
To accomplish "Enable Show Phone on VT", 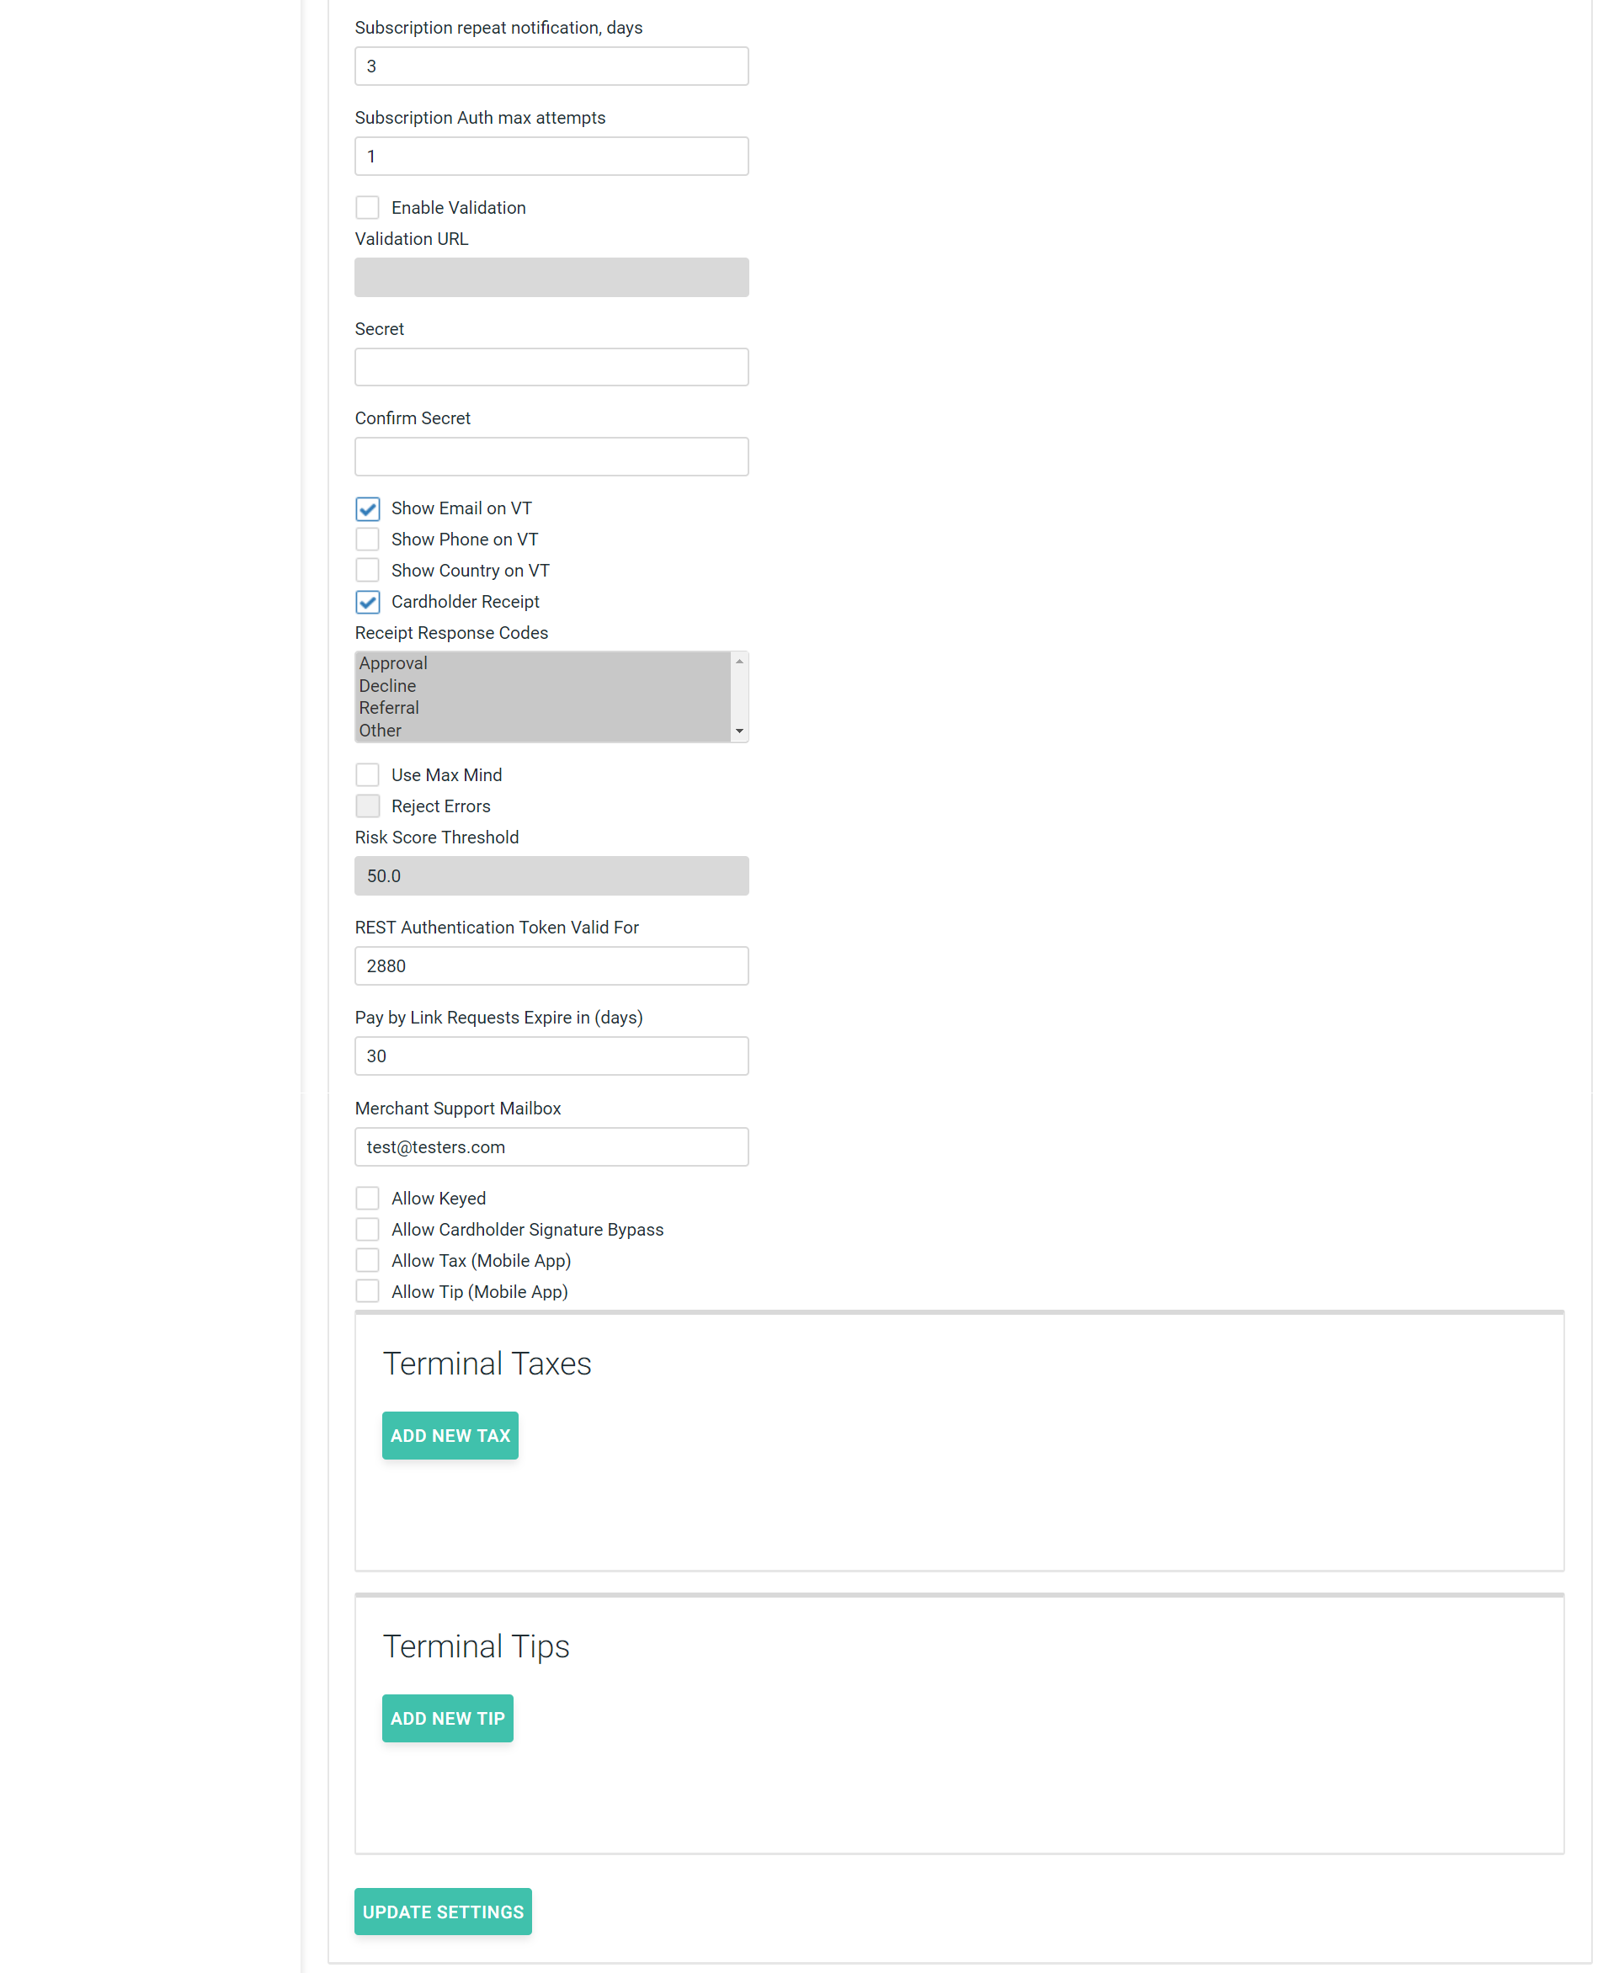I will coord(368,540).
